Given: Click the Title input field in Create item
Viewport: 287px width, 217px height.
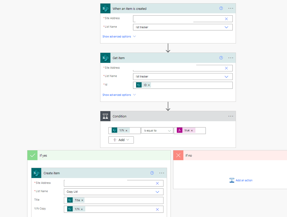Looking at the screenshot, I should pos(114,200).
